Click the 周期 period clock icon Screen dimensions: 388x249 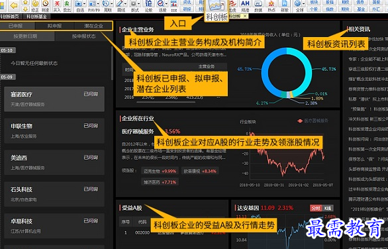pyautogui.click(x=106, y=3)
